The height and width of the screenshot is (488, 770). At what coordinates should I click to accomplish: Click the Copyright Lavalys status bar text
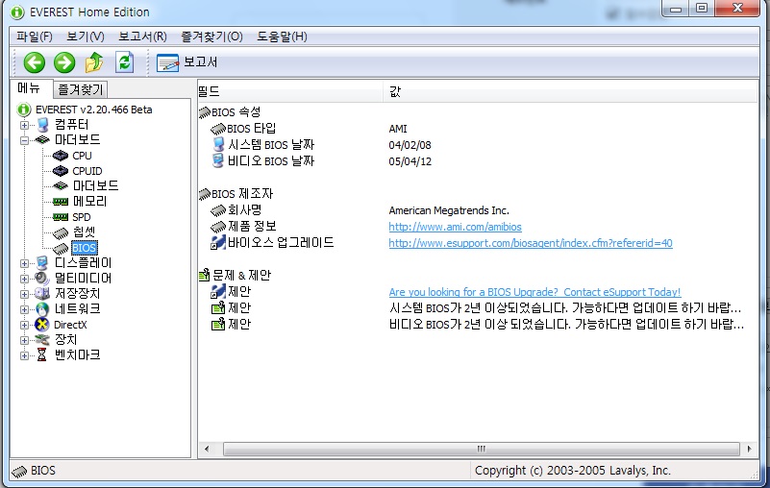pyautogui.click(x=572, y=471)
